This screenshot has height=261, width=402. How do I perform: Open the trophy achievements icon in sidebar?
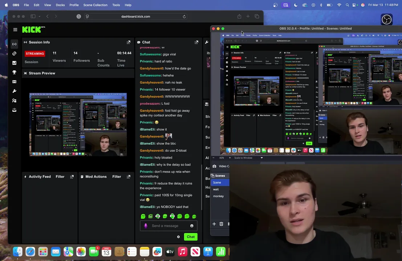pos(15,72)
